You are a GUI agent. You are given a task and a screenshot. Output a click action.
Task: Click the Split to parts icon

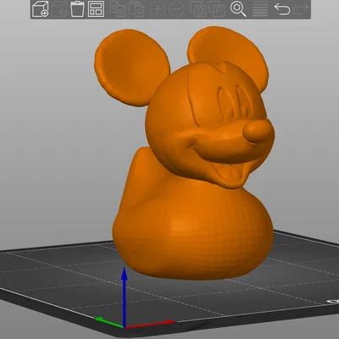217,8
